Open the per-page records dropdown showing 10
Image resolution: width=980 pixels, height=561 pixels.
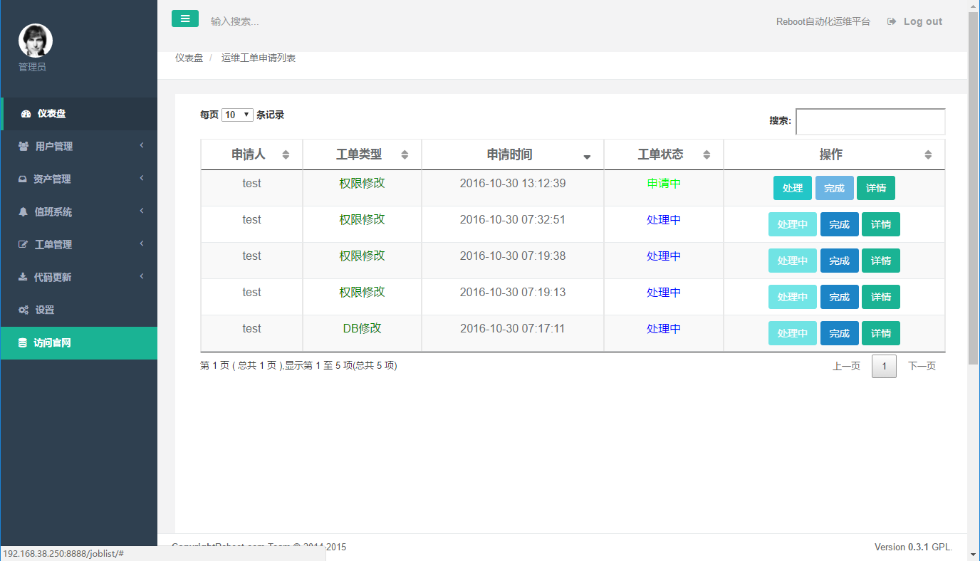[x=239, y=114]
